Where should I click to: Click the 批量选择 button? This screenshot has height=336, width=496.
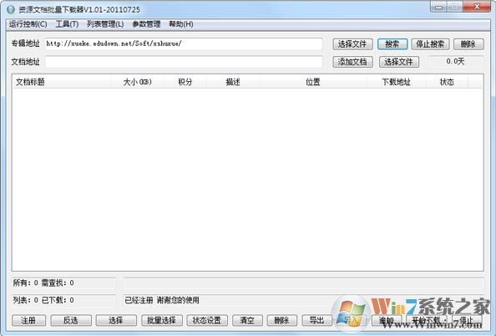pyautogui.click(x=162, y=320)
